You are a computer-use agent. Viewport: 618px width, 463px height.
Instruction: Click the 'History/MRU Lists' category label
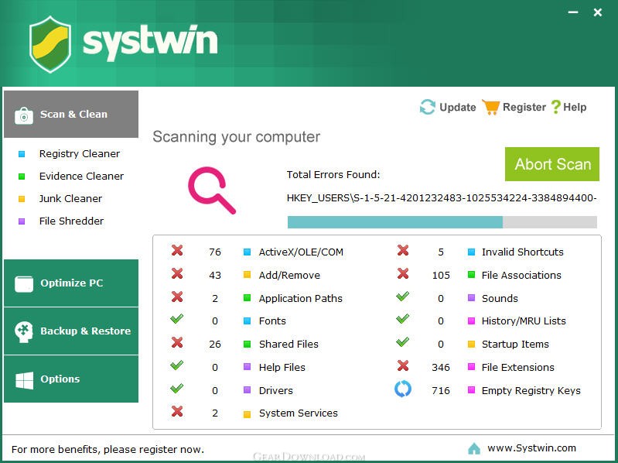[524, 321]
